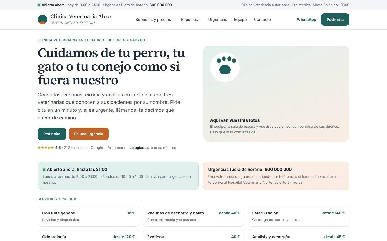Screen dimensions: 387x241
Task: Expand the Especies dropdown menu
Action: pyautogui.click(x=191, y=20)
